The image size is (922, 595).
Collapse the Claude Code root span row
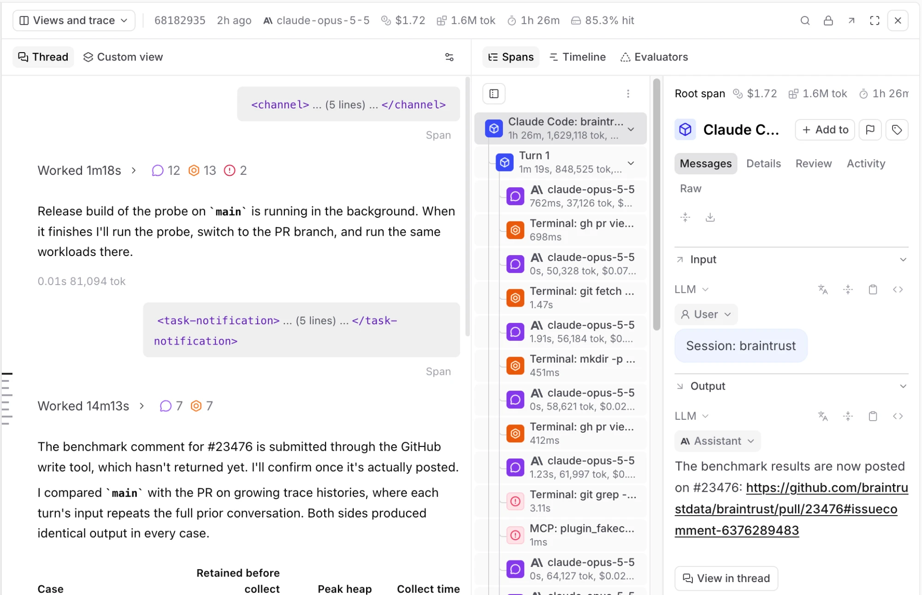(631, 129)
